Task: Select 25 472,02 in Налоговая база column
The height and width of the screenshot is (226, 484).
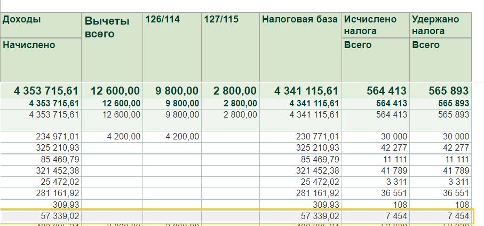Action: point(320,182)
